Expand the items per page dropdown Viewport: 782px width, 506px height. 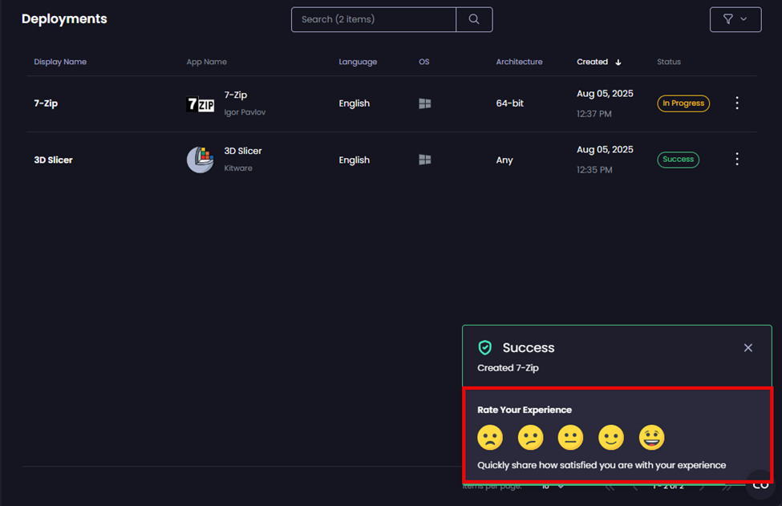tap(553, 486)
